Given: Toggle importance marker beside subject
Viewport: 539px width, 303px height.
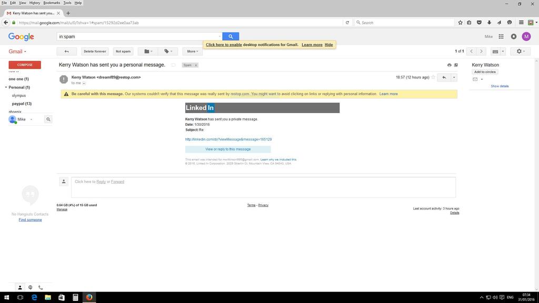Looking at the screenshot, I should (174, 65).
